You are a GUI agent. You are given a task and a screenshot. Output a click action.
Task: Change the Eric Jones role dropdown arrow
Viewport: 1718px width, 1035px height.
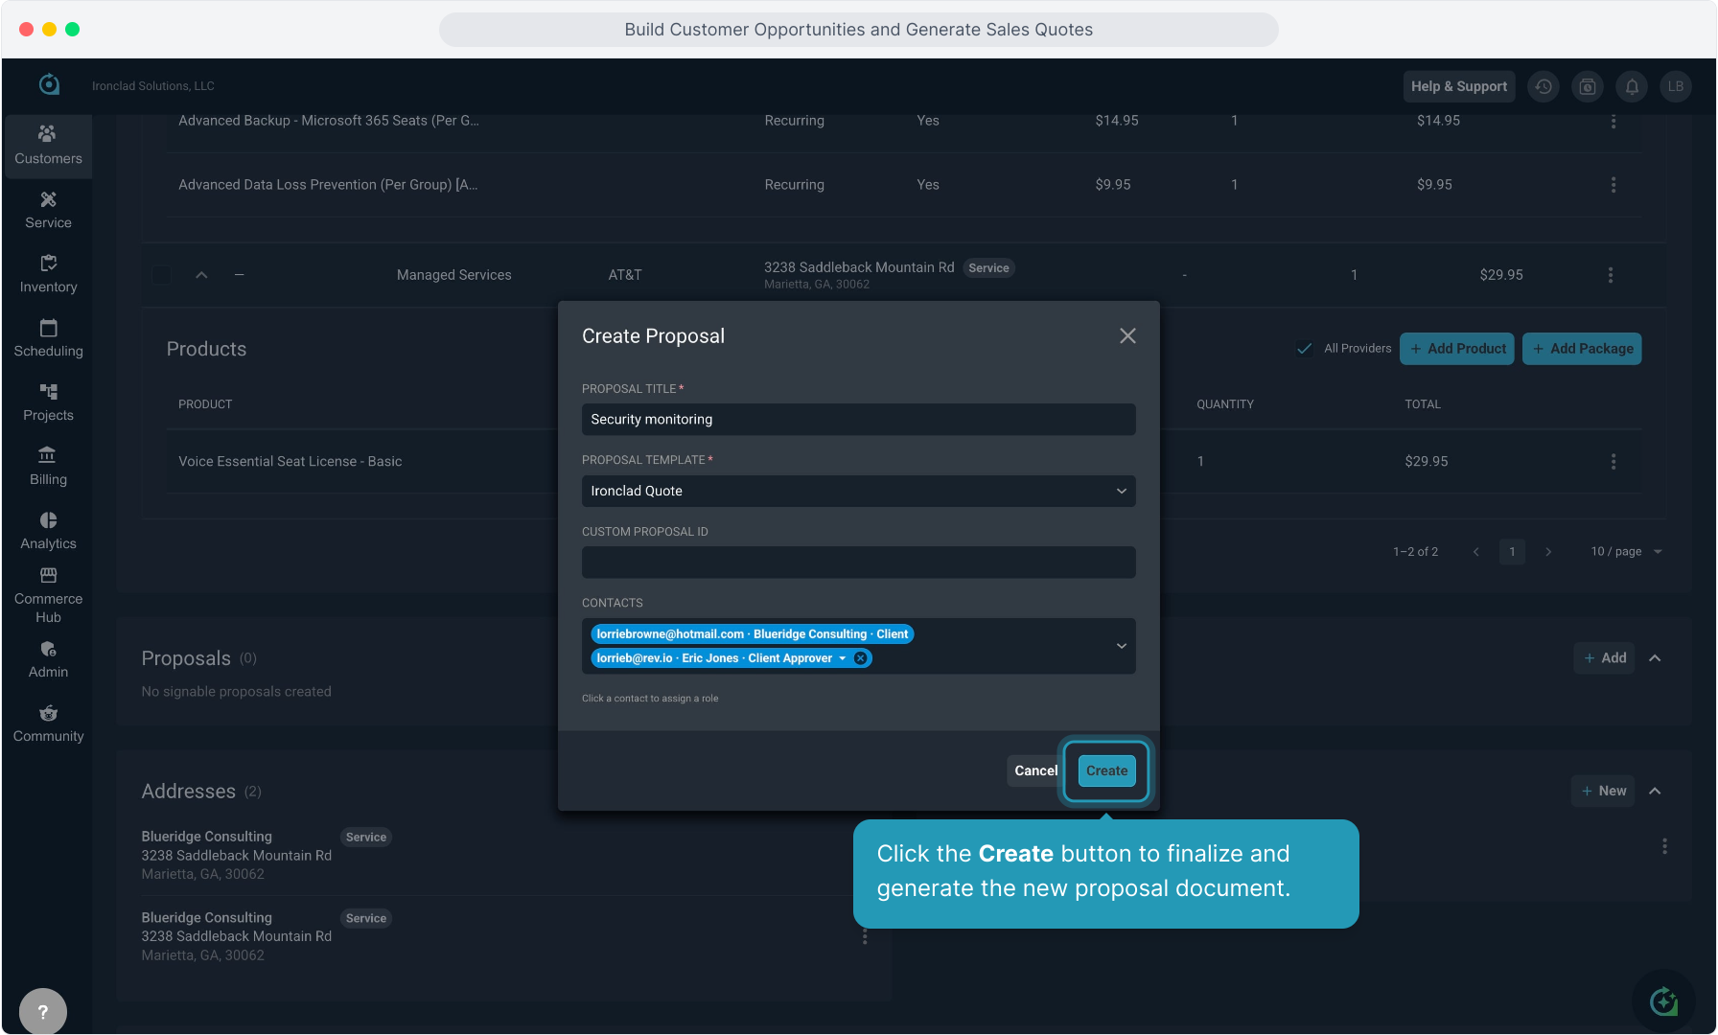point(843,658)
